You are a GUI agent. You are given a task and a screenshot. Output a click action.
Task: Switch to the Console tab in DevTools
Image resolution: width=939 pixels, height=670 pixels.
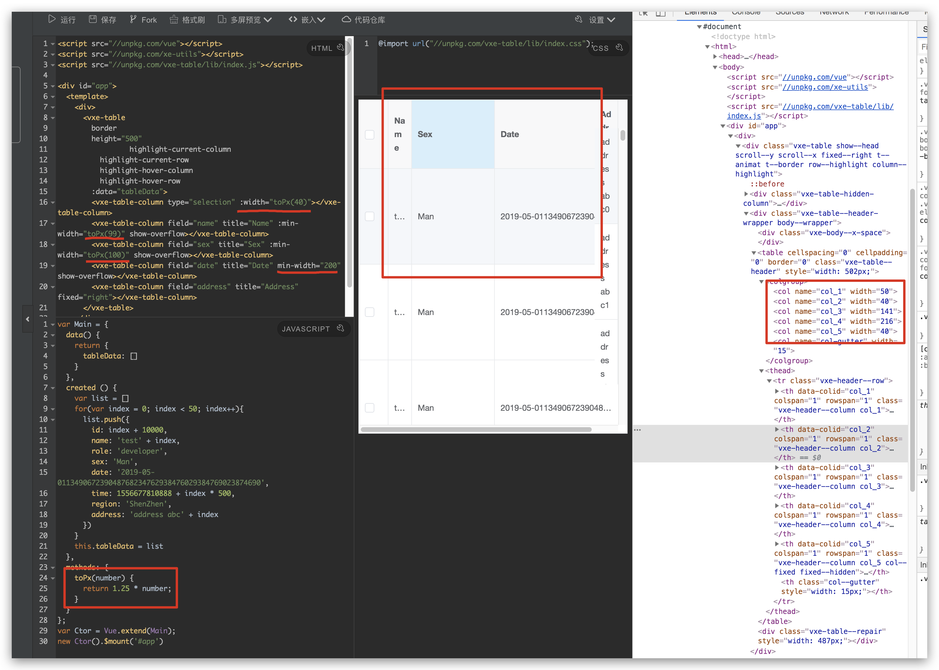tap(746, 13)
